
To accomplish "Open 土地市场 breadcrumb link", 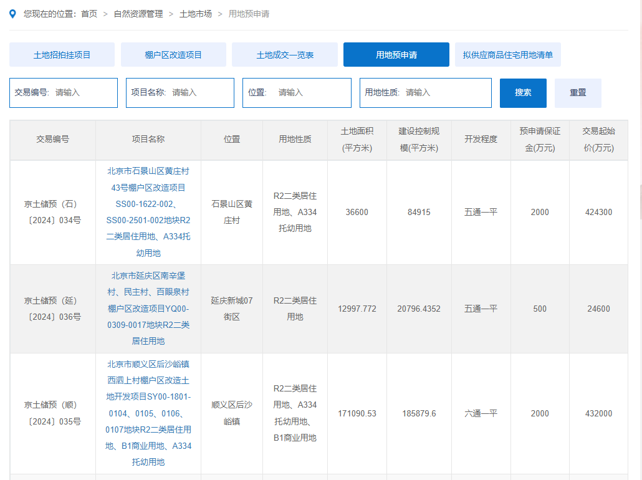I will (195, 14).
